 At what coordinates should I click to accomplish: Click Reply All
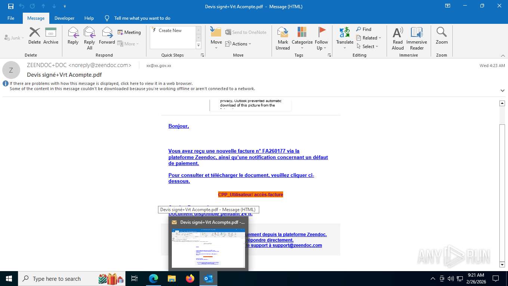pos(90,38)
